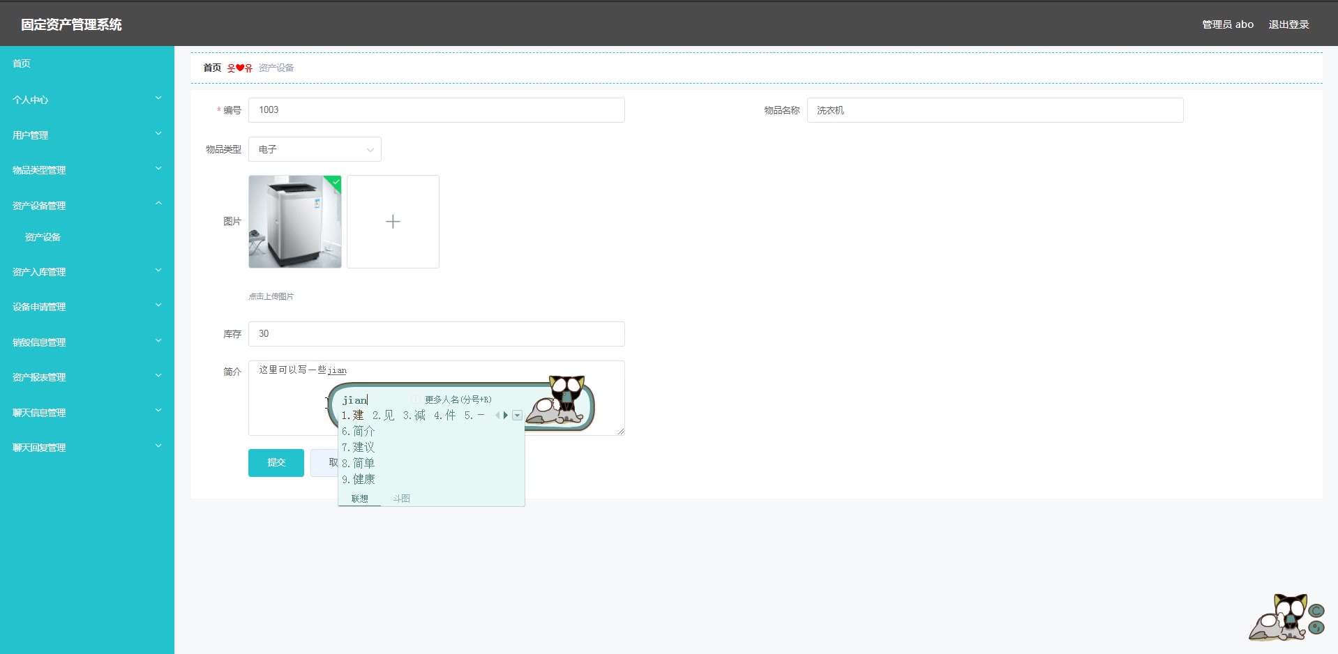1338x654 pixels.
Task: Select IME candidate 7 建议
Action: pyautogui.click(x=359, y=448)
